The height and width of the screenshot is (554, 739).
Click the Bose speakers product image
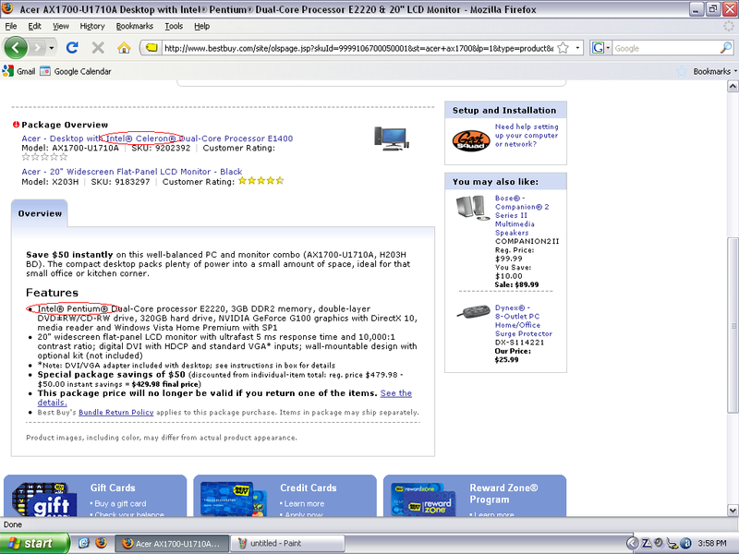(472, 209)
